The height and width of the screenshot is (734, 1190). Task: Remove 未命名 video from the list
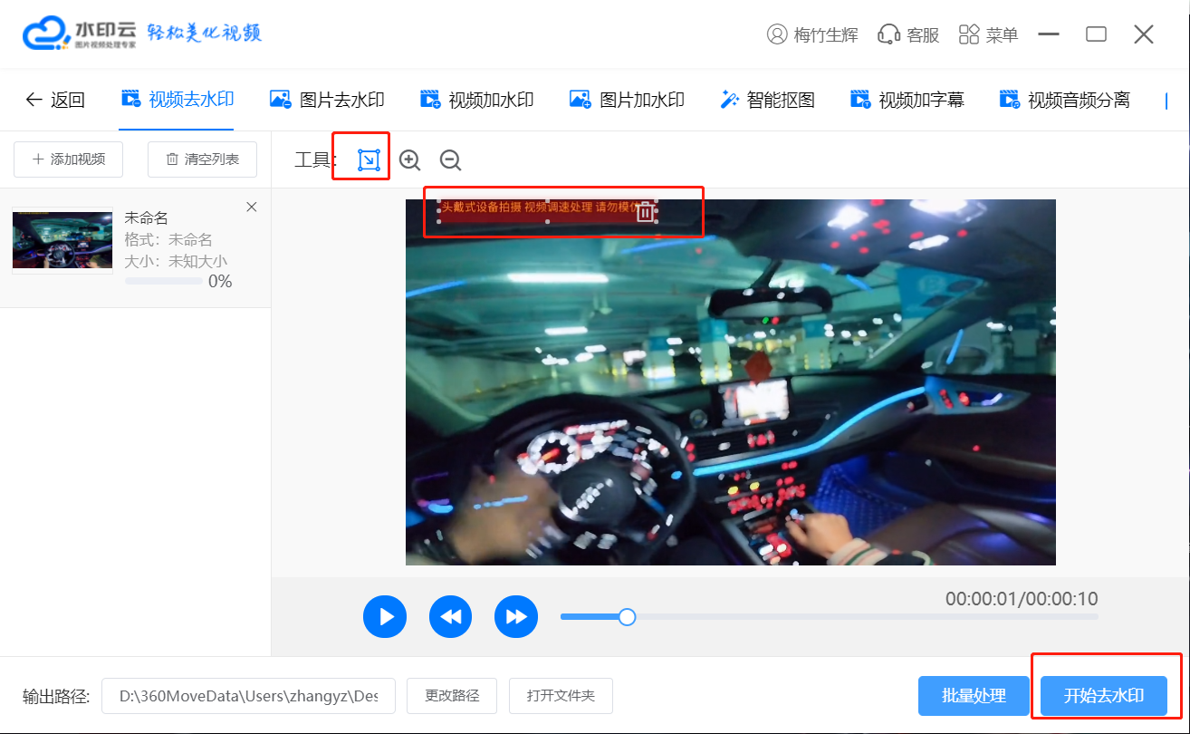click(252, 208)
